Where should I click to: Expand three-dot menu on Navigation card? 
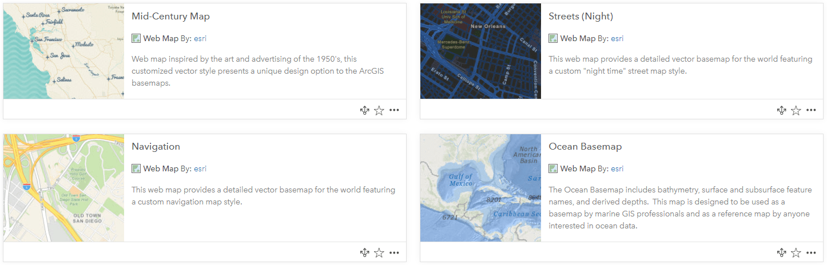(394, 252)
